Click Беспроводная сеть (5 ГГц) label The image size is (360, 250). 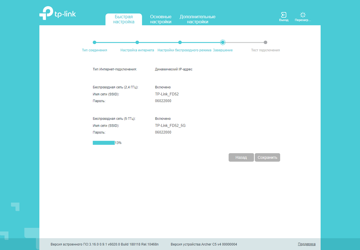click(114, 119)
